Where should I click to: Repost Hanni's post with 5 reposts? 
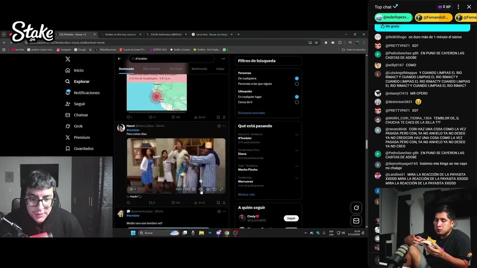[152, 203]
